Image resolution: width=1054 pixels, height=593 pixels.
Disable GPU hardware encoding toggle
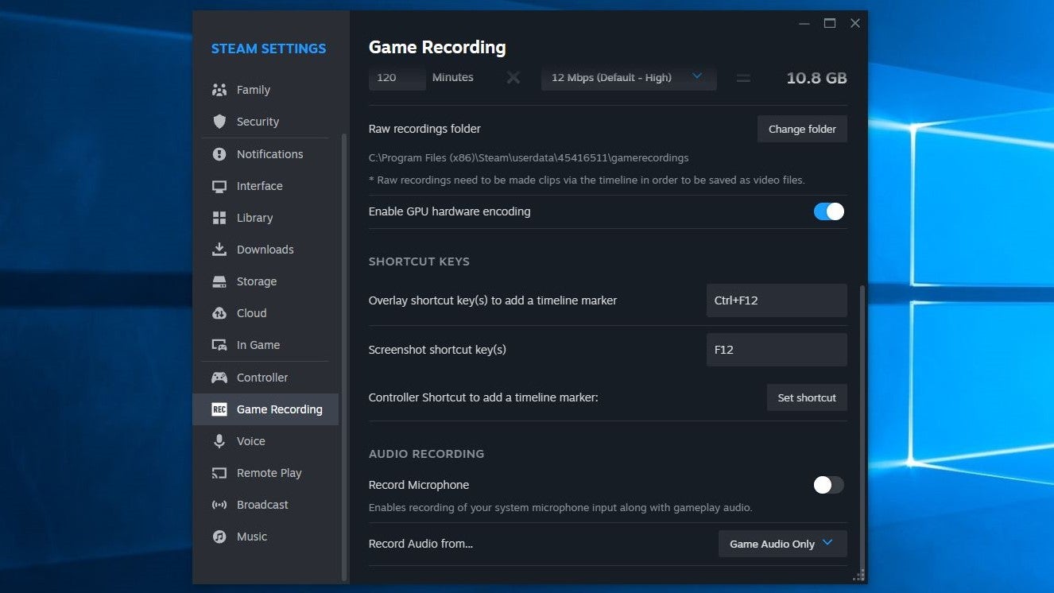click(x=828, y=211)
